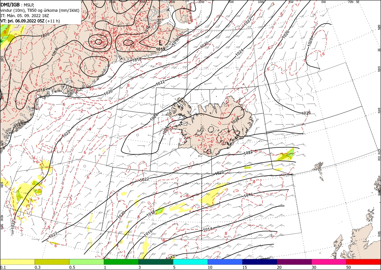Select the pink 30–50 legend color band
This screenshot has width=381, height=270.
(x=329, y=262)
